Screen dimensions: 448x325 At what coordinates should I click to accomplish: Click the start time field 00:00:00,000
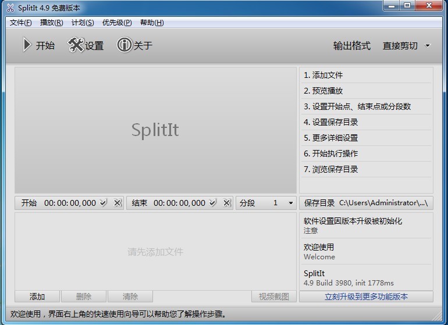pyautogui.click(x=70, y=203)
